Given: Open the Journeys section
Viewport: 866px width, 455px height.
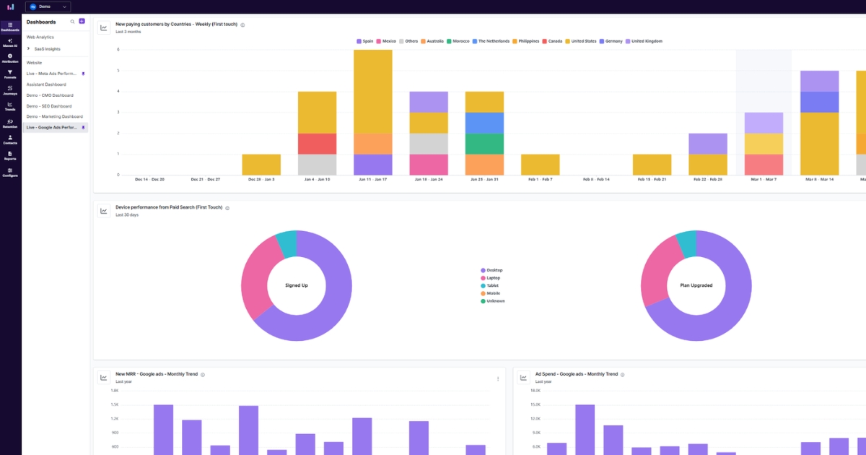Looking at the screenshot, I should 10,90.
